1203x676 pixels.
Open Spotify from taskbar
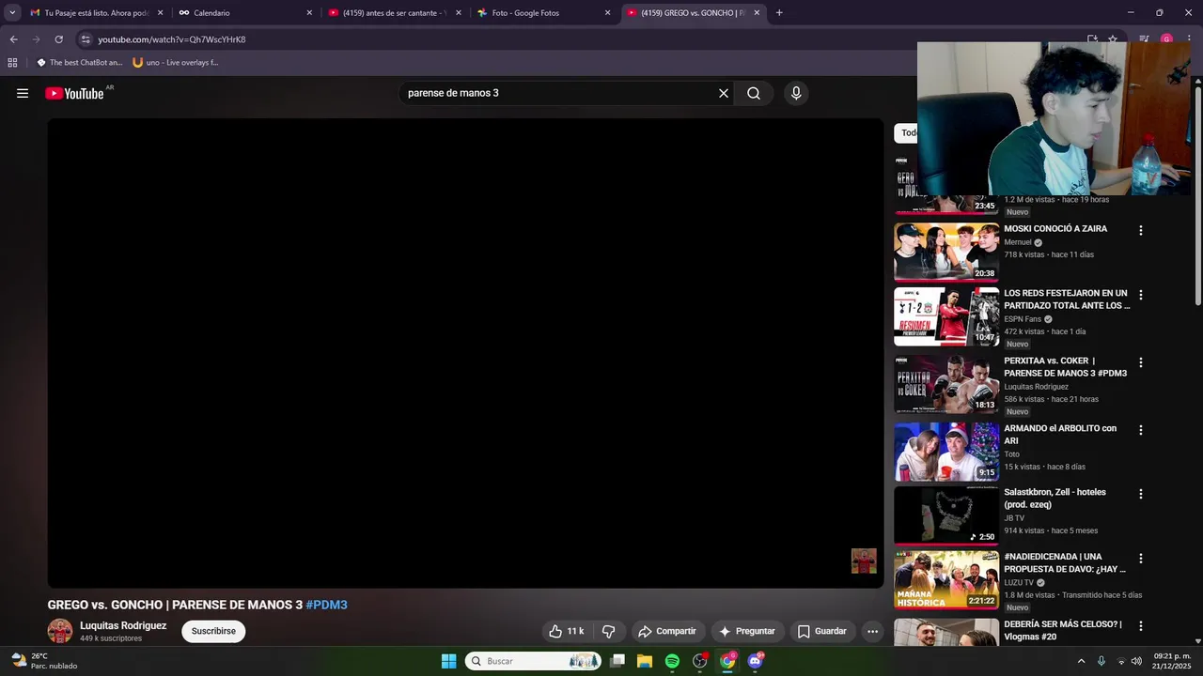click(672, 661)
